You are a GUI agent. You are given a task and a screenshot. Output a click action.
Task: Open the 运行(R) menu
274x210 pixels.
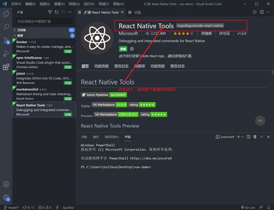coord(89,4)
